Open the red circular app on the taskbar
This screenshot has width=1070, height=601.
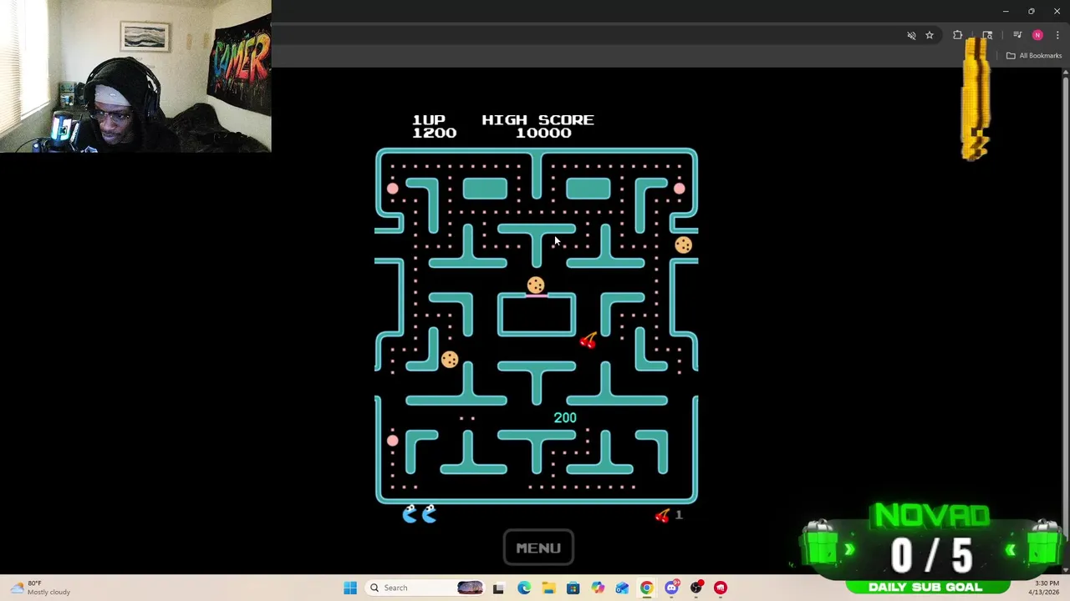tap(721, 588)
